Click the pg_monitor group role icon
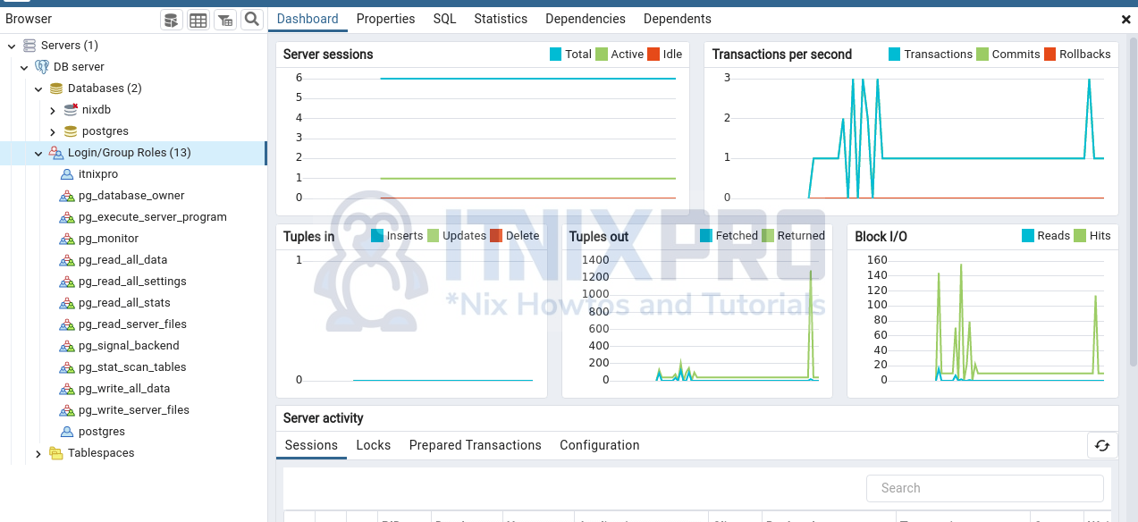The image size is (1138, 522). point(67,239)
